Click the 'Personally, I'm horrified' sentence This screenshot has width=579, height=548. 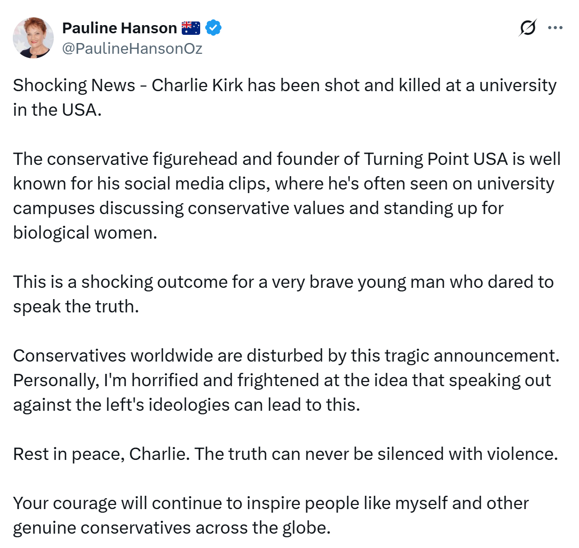click(282, 380)
